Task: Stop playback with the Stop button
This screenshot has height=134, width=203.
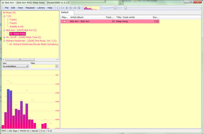Action: (x=59, y=8)
